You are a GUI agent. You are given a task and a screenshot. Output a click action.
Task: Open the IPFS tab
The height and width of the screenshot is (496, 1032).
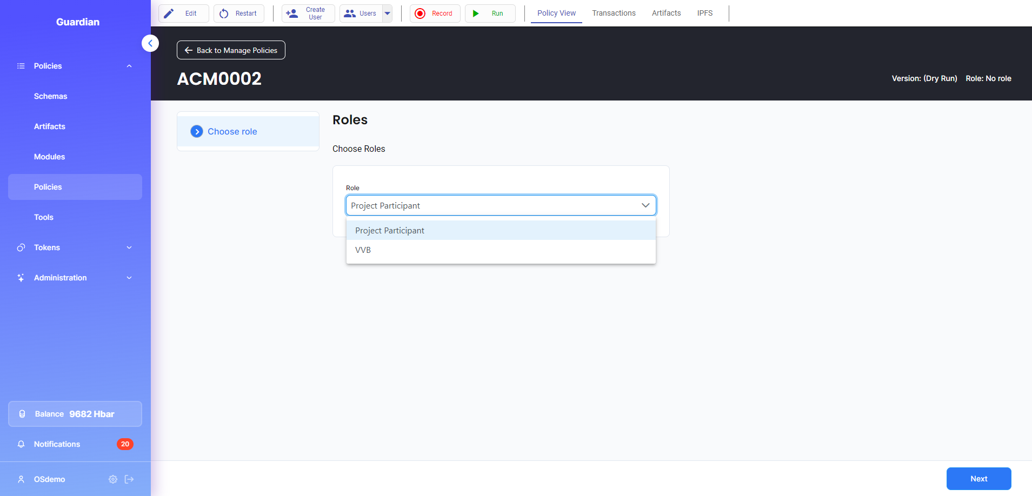point(704,13)
